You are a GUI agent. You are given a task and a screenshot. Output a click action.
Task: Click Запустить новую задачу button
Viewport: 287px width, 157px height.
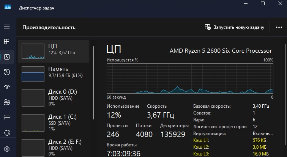point(235,27)
